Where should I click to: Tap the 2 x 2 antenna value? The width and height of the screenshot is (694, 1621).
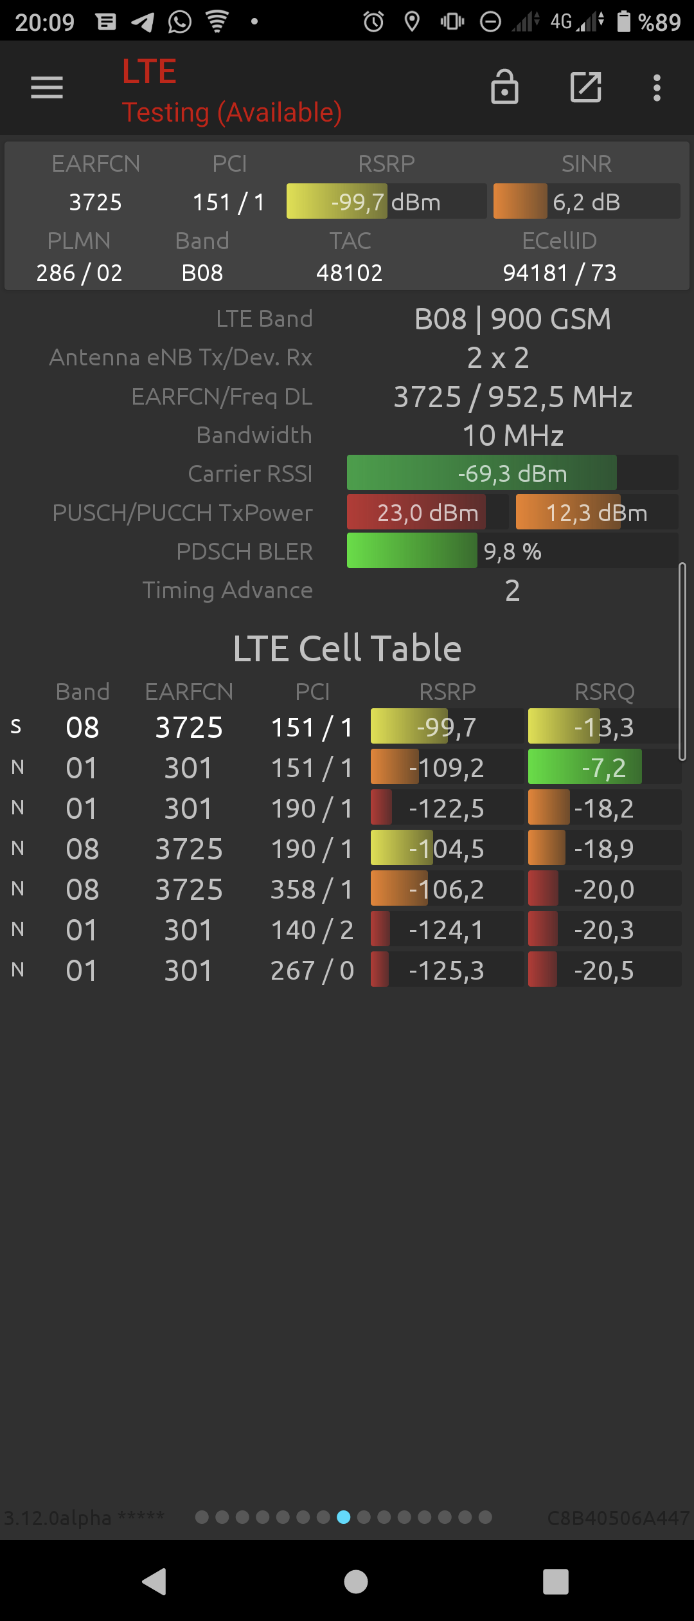coord(498,358)
